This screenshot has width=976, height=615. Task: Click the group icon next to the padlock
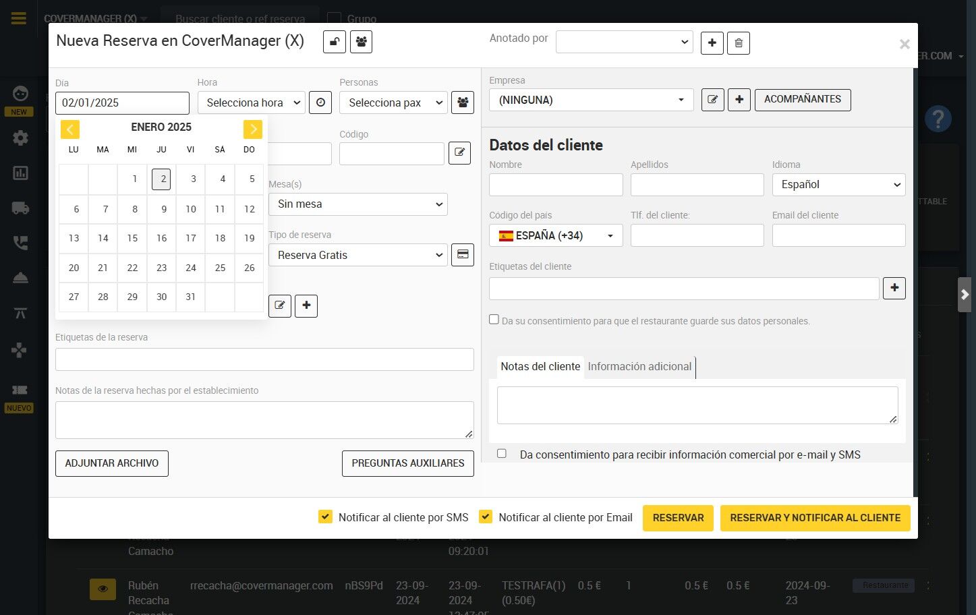click(362, 42)
